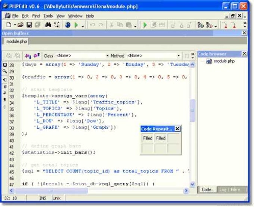This screenshot has height=207, width=254.
Task: Open the Method dropdown list
Action: point(178,56)
